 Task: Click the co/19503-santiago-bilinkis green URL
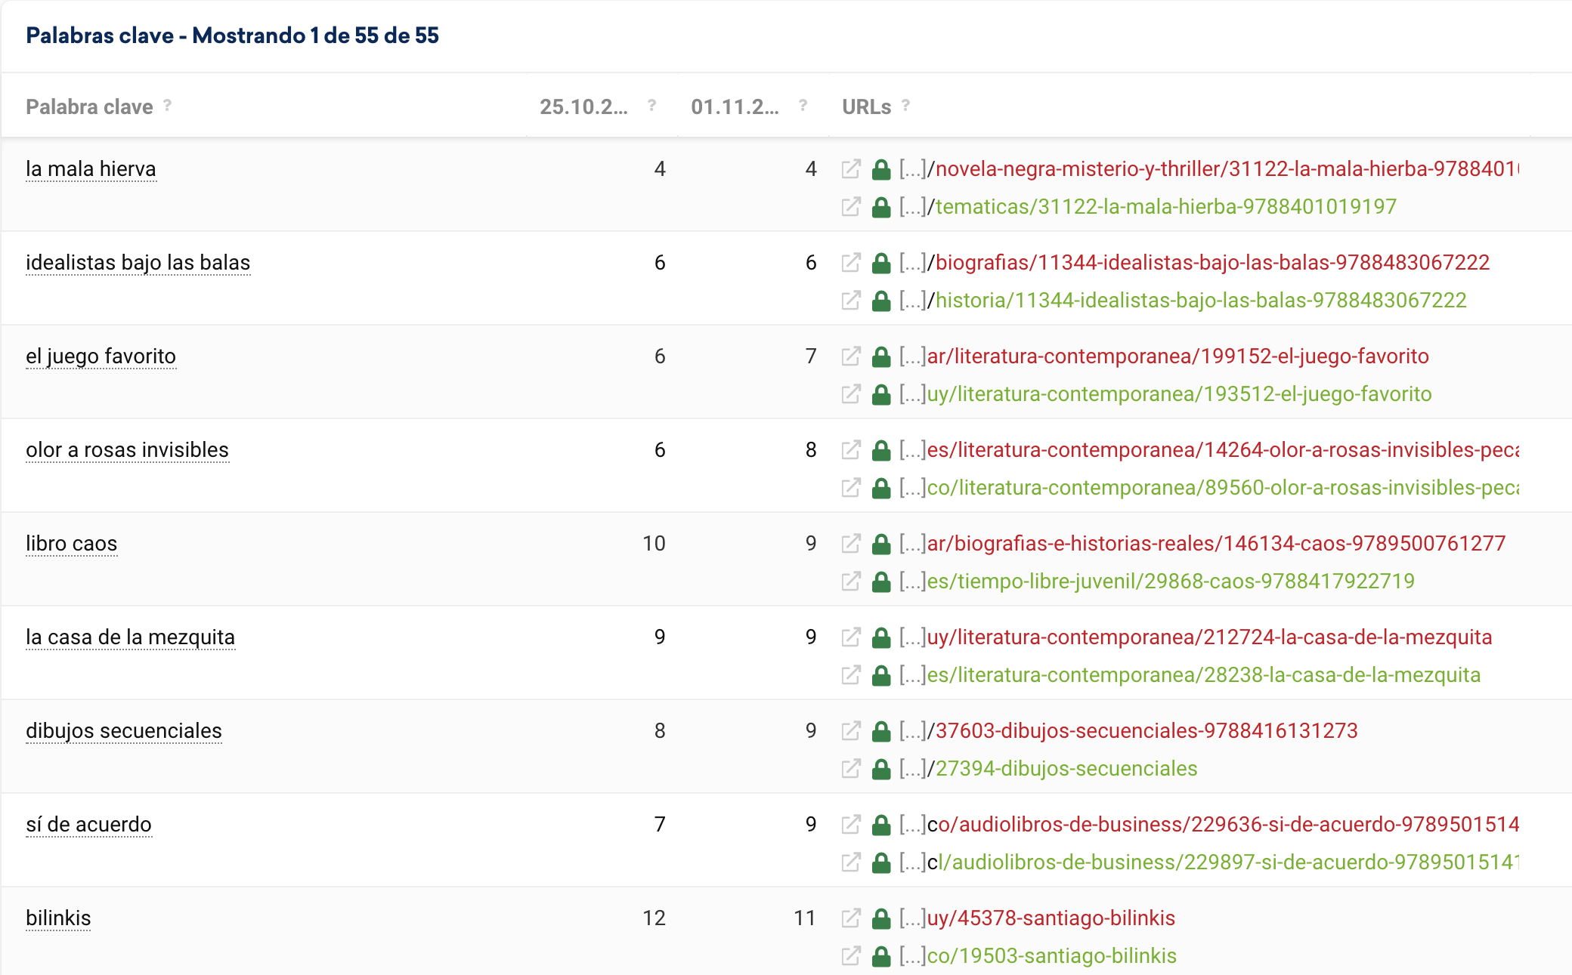point(1051,956)
